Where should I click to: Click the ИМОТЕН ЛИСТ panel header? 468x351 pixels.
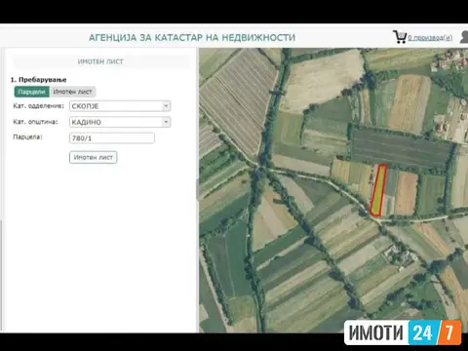tap(100, 61)
